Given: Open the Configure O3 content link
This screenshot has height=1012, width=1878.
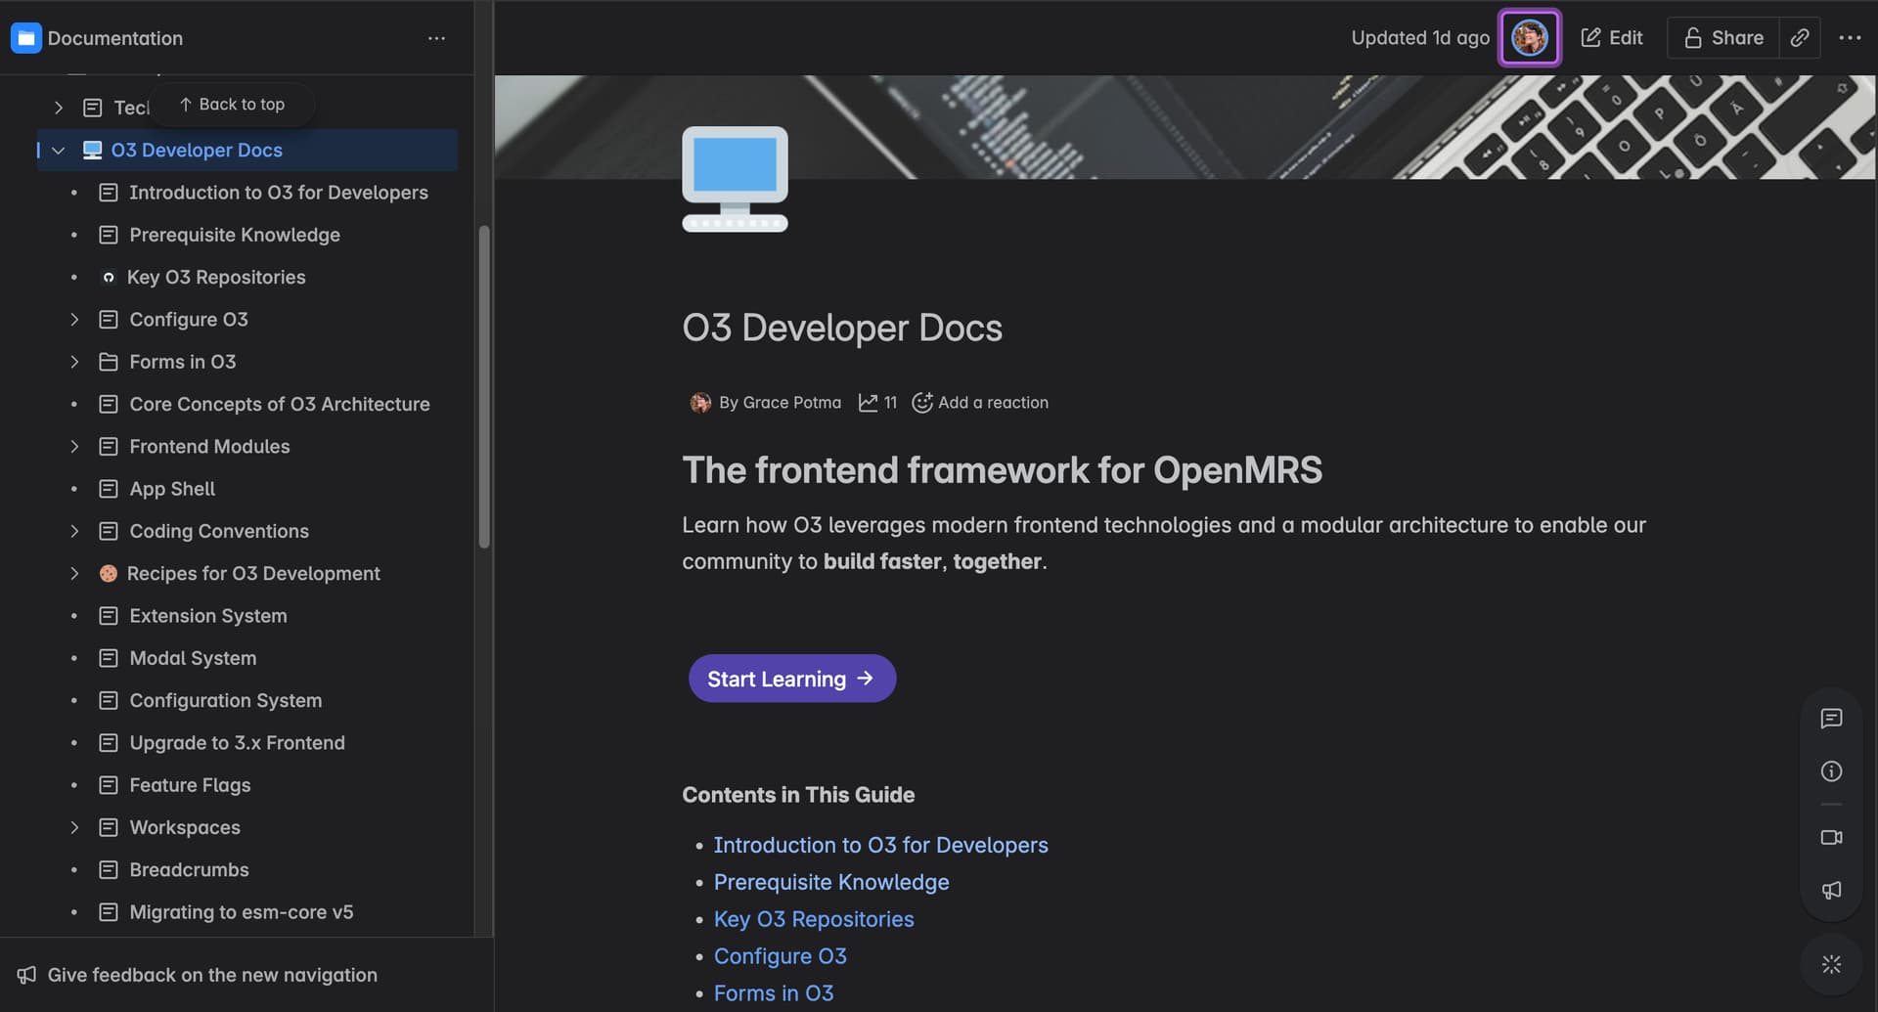Looking at the screenshot, I should 781,957.
